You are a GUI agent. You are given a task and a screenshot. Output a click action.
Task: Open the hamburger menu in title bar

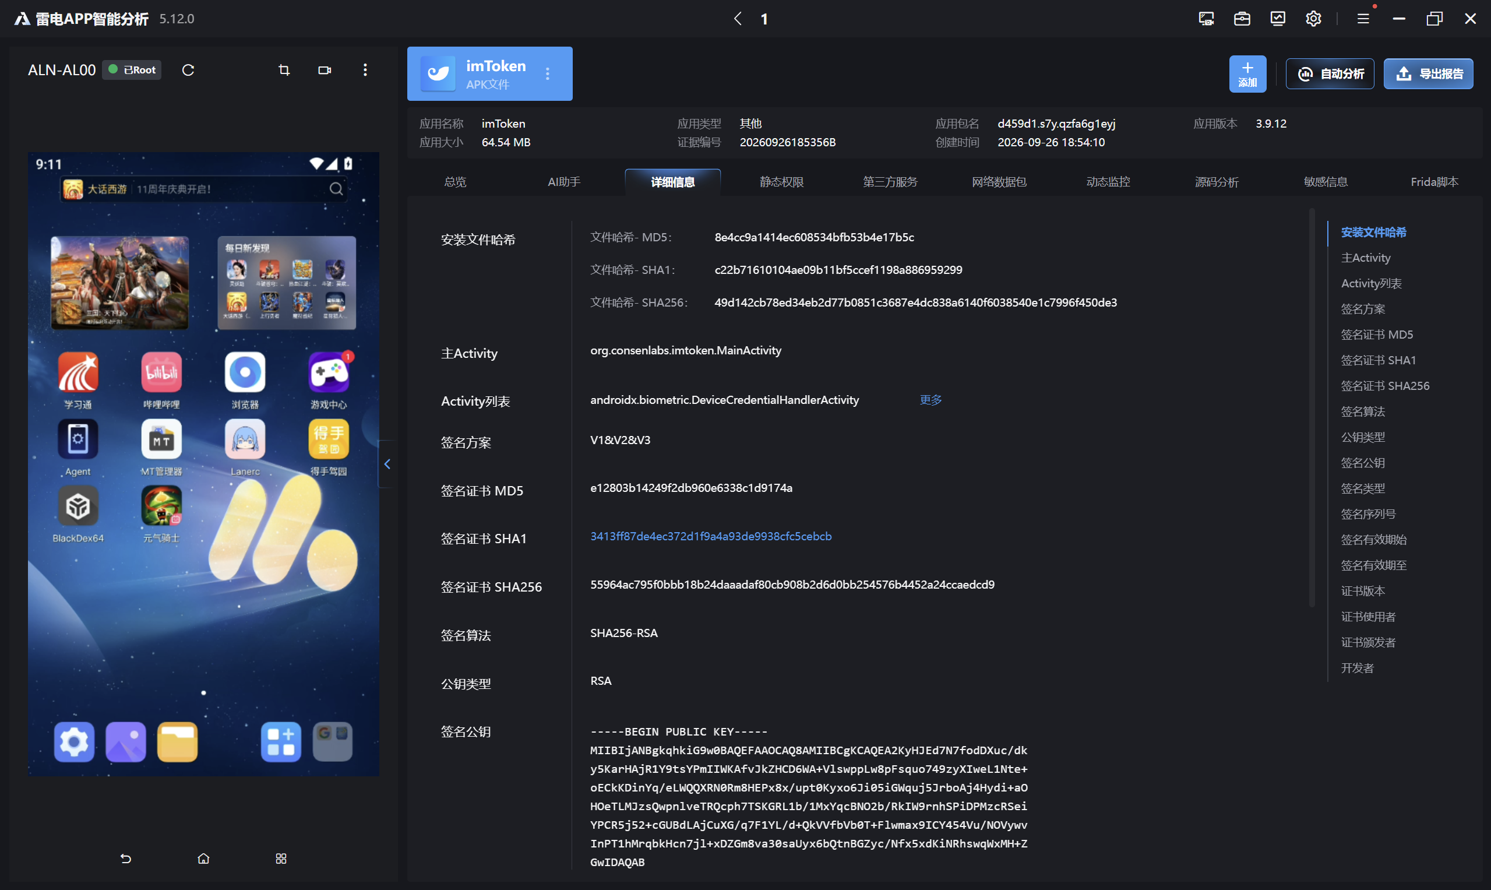1363,19
